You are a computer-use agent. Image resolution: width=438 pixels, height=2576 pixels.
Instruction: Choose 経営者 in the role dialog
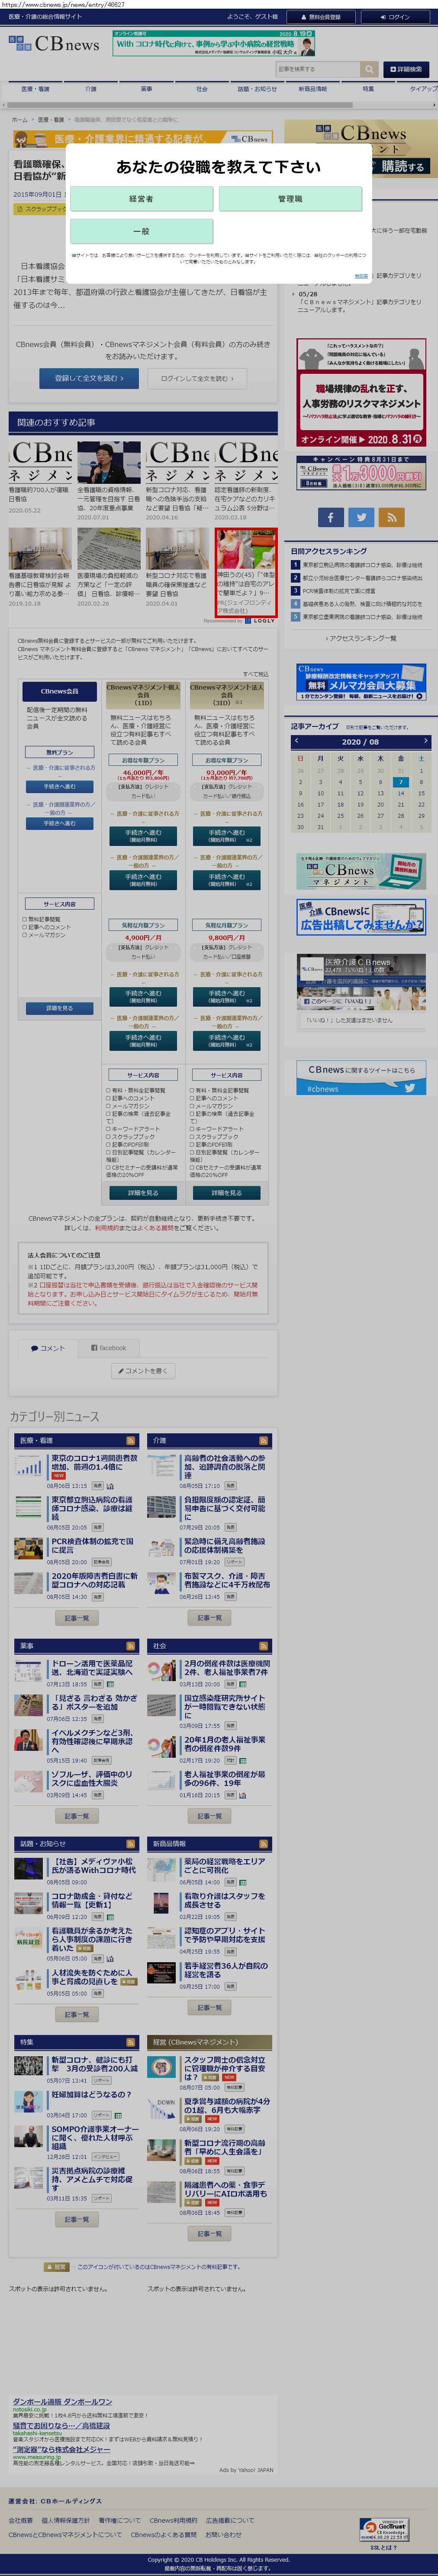click(141, 199)
